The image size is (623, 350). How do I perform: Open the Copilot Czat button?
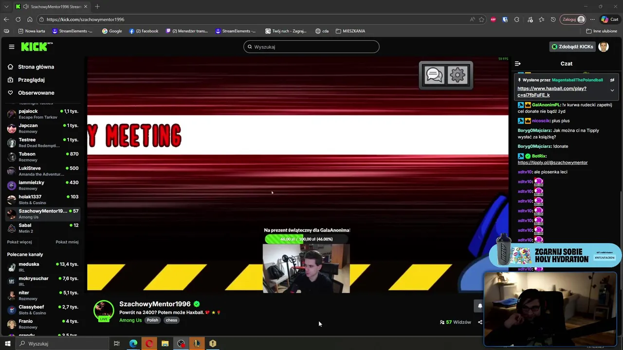pos(609,19)
